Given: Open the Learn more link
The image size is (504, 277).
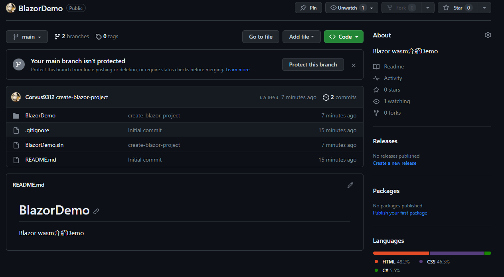Looking at the screenshot, I should point(237,70).
